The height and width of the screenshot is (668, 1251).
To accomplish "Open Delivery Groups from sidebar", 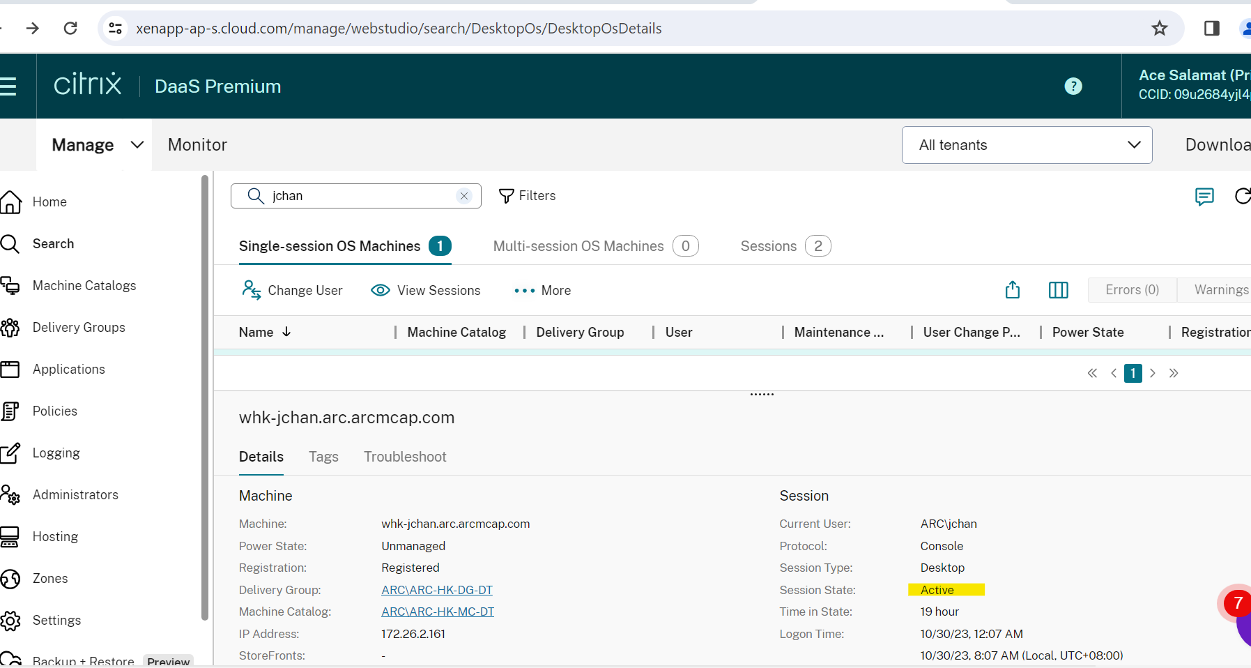I will click(x=78, y=327).
